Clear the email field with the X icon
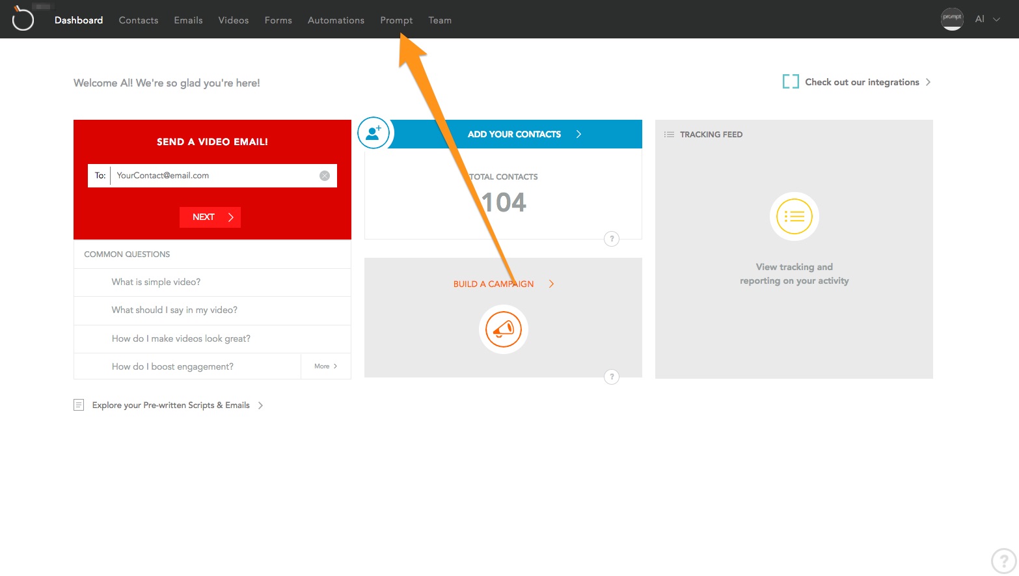This screenshot has height=576, width=1019. 325,176
